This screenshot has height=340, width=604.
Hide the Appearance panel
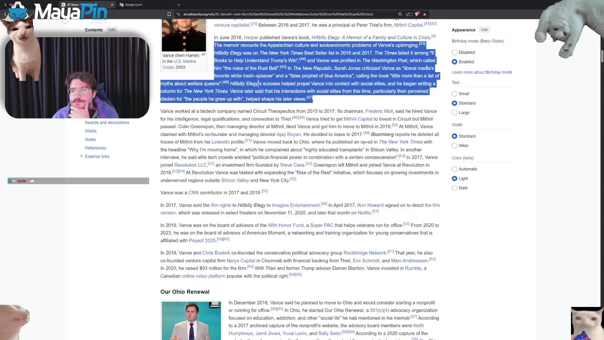click(485, 30)
